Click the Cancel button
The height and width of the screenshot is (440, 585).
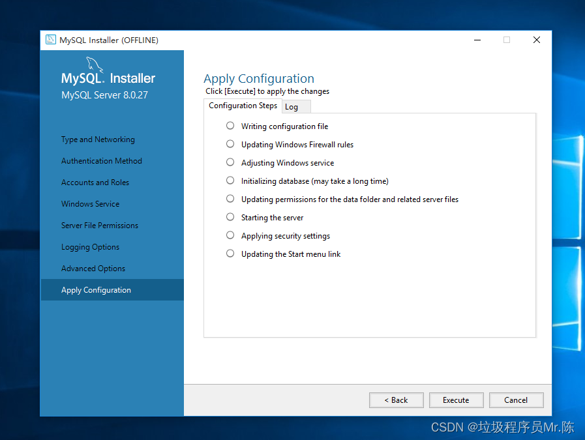point(516,400)
